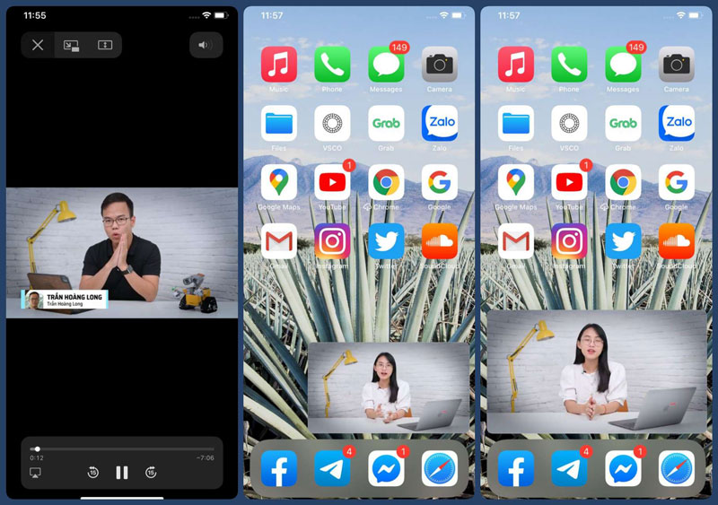Skip the video forward 15 seconds
The height and width of the screenshot is (505, 718).
151,473
